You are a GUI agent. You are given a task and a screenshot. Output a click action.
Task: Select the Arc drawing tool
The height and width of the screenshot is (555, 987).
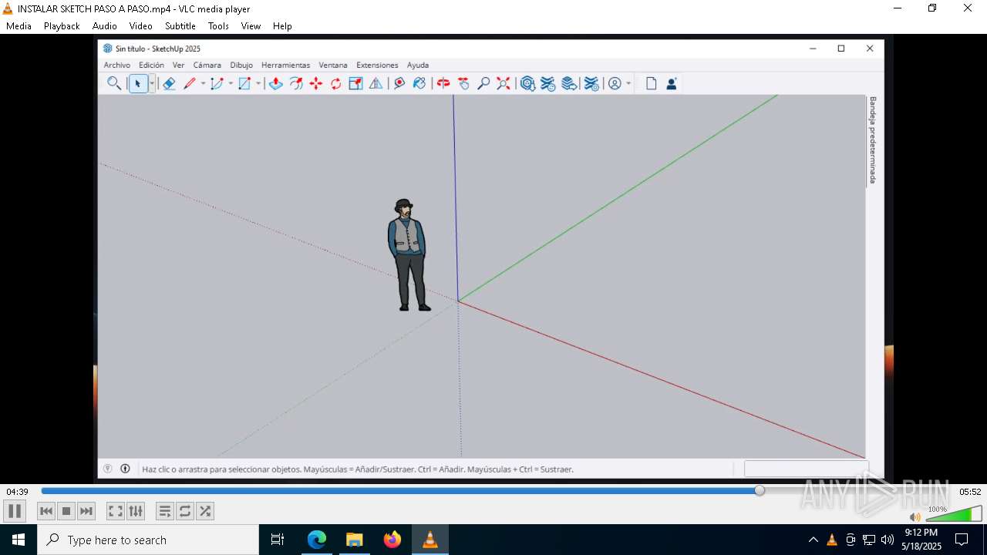pyautogui.click(x=217, y=83)
